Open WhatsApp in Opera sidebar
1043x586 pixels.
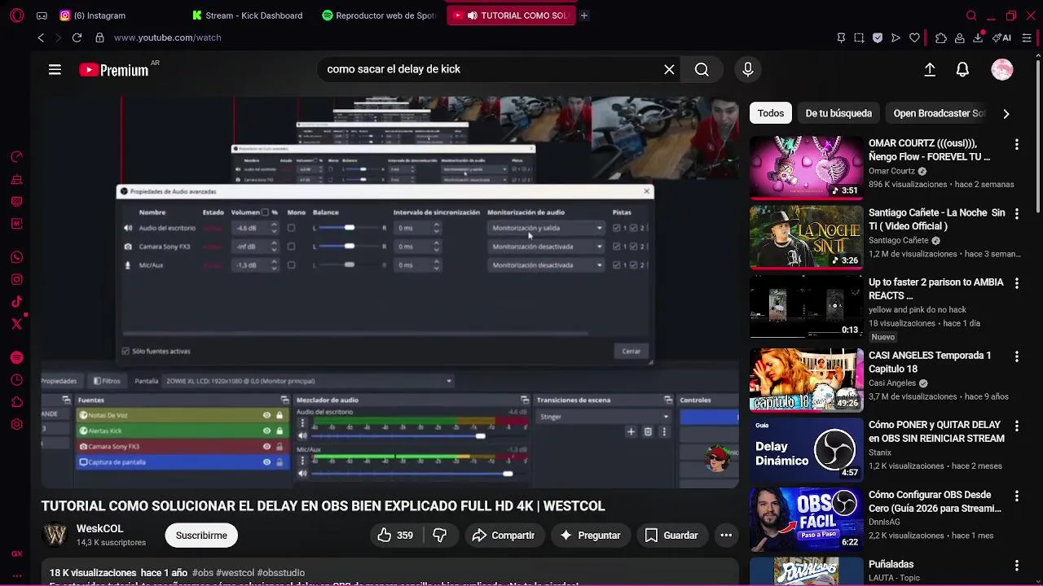tap(16, 257)
